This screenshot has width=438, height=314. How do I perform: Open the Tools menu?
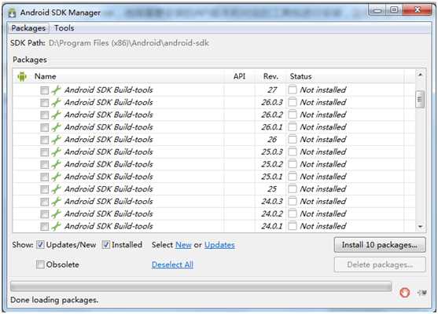pyautogui.click(x=64, y=28)
